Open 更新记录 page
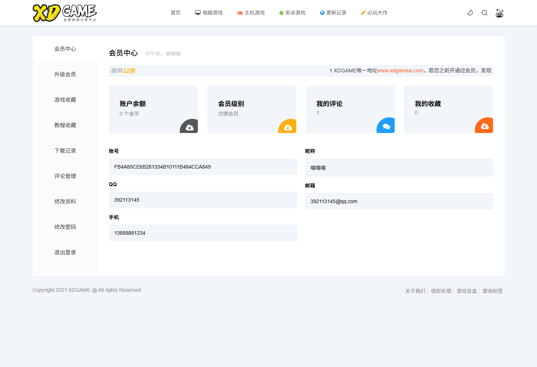The image size is (537, 367). click(333, 13)
